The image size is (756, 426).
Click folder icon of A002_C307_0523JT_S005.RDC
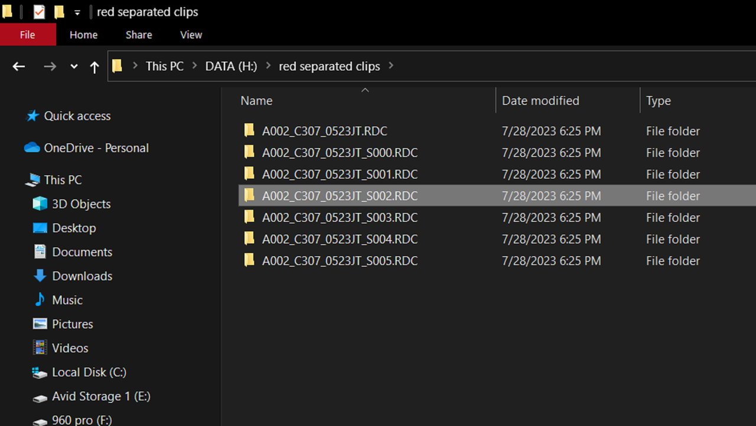[x=249, y=260]
